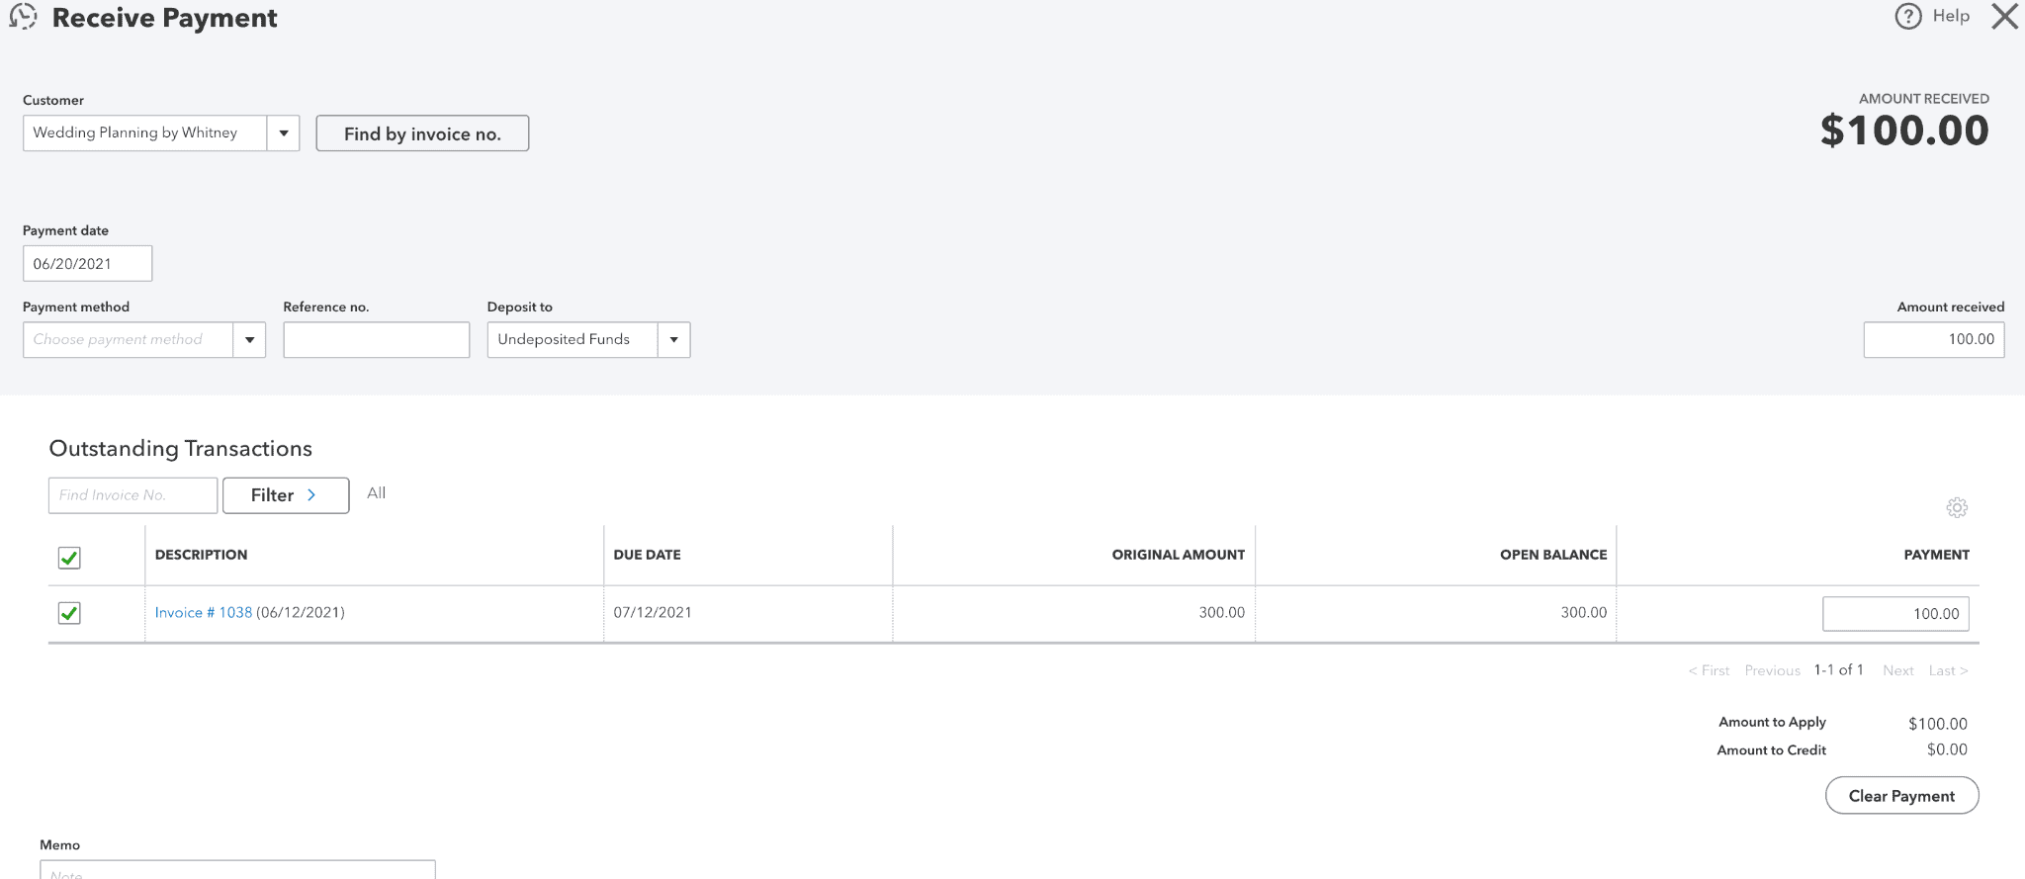Click 1-1 of 1 pagination text

point(1838,670)
